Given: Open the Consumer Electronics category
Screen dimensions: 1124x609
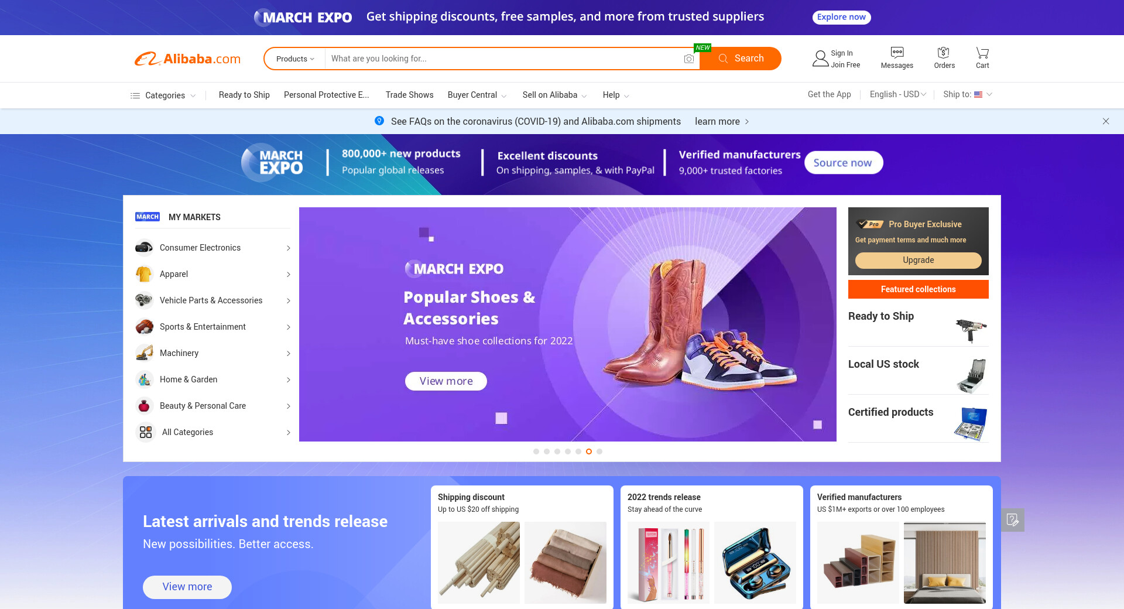Looking at the screenshot, I should click(x=213, y=248).
